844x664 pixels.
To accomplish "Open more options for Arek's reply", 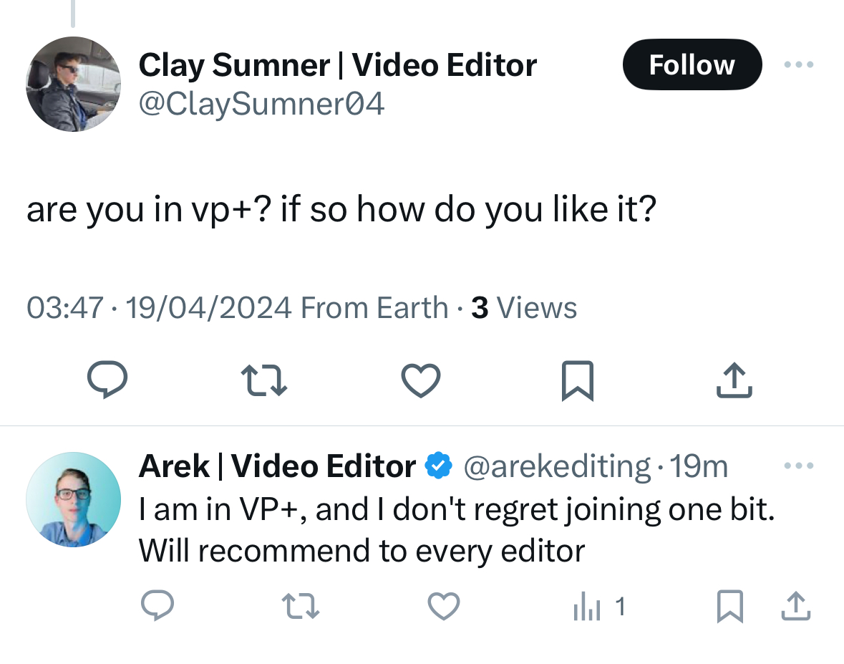I will (798, 466).
